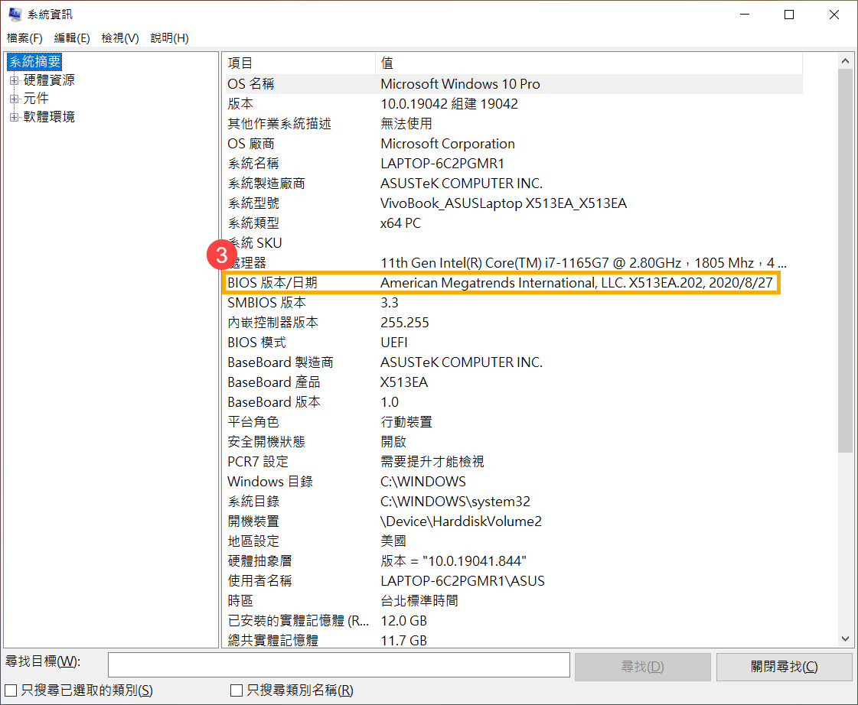Click the 尋找目標 search input field
The image size is (858, 705).
pyautogui.click(x=338, y=665)
